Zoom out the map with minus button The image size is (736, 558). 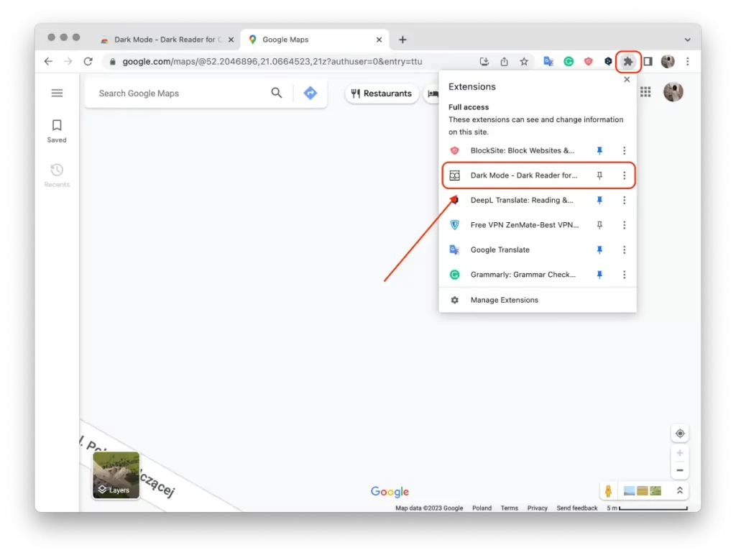pos(680,470)
